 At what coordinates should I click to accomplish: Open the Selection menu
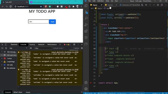[x=101, y=1]
